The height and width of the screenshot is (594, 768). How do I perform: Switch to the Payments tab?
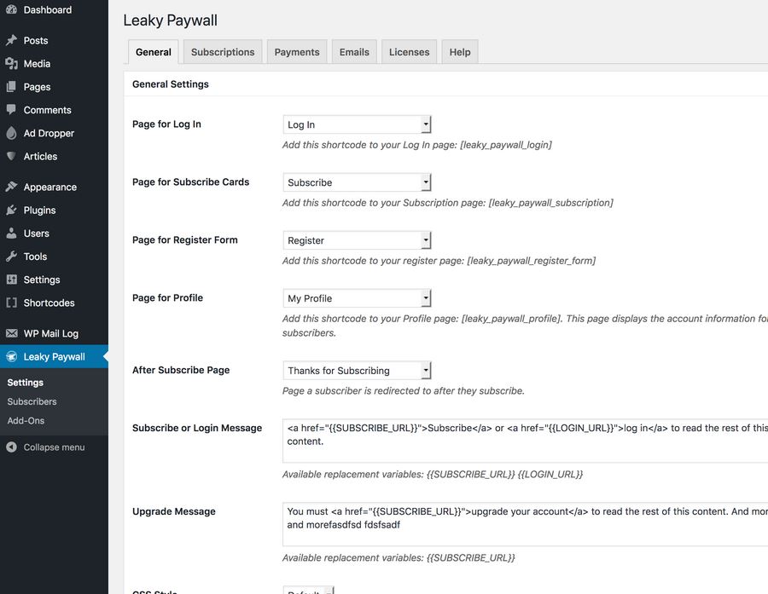click(297, 52)
